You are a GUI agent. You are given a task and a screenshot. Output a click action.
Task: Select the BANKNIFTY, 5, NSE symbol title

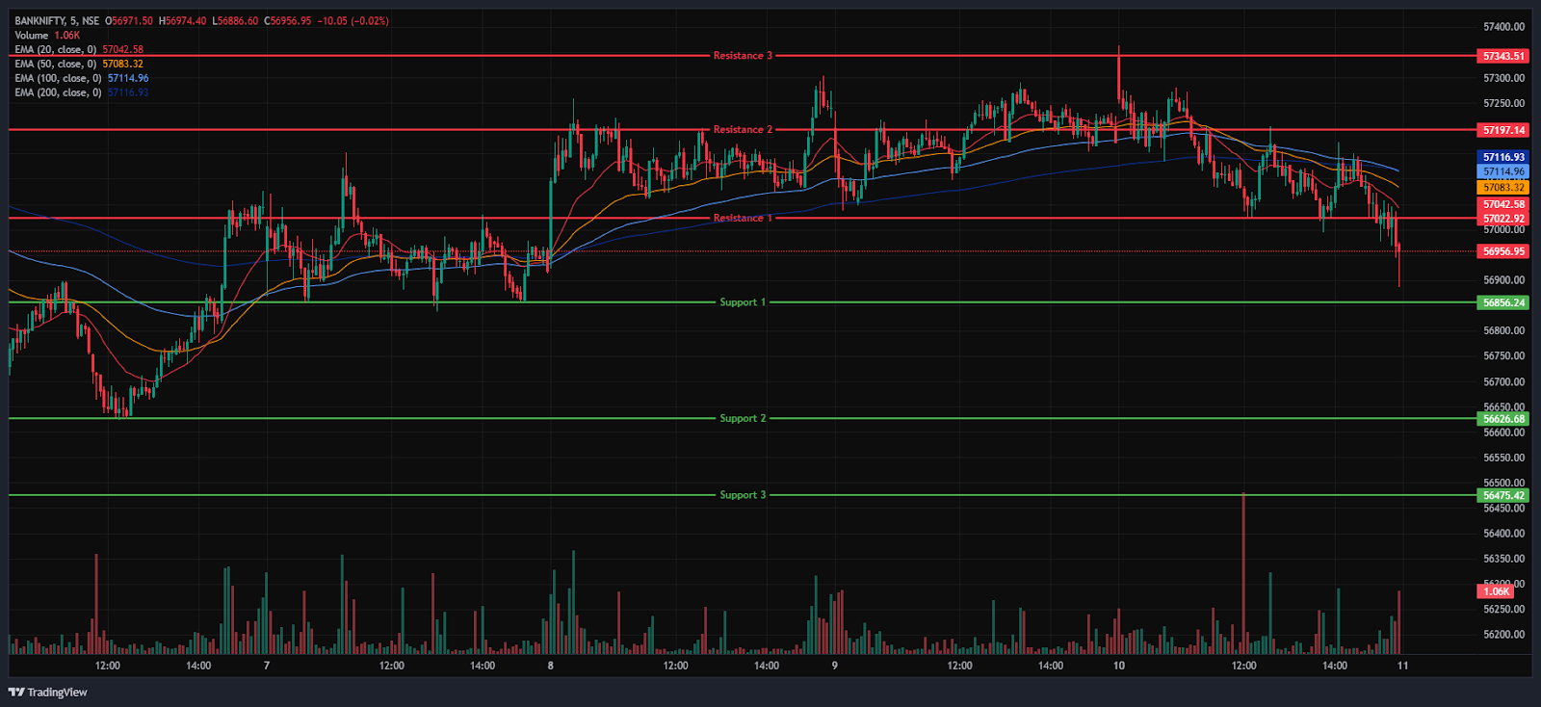pos(57,21)
